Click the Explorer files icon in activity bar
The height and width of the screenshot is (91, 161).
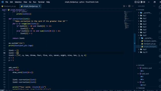[x=160, y=7]
